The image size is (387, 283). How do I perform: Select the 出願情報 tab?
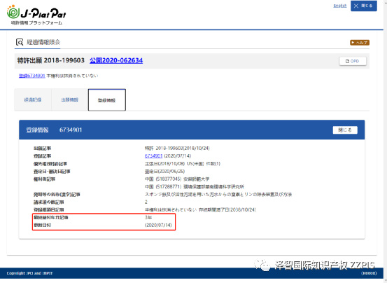click(70, 99)
